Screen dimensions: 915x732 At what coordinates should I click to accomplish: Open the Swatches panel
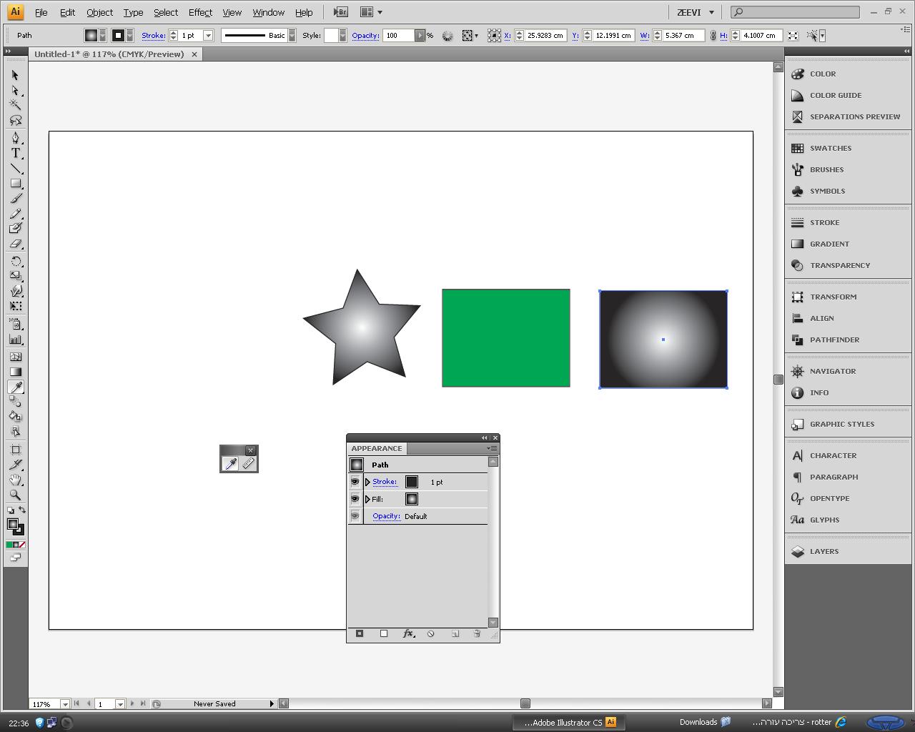(830, 148)
